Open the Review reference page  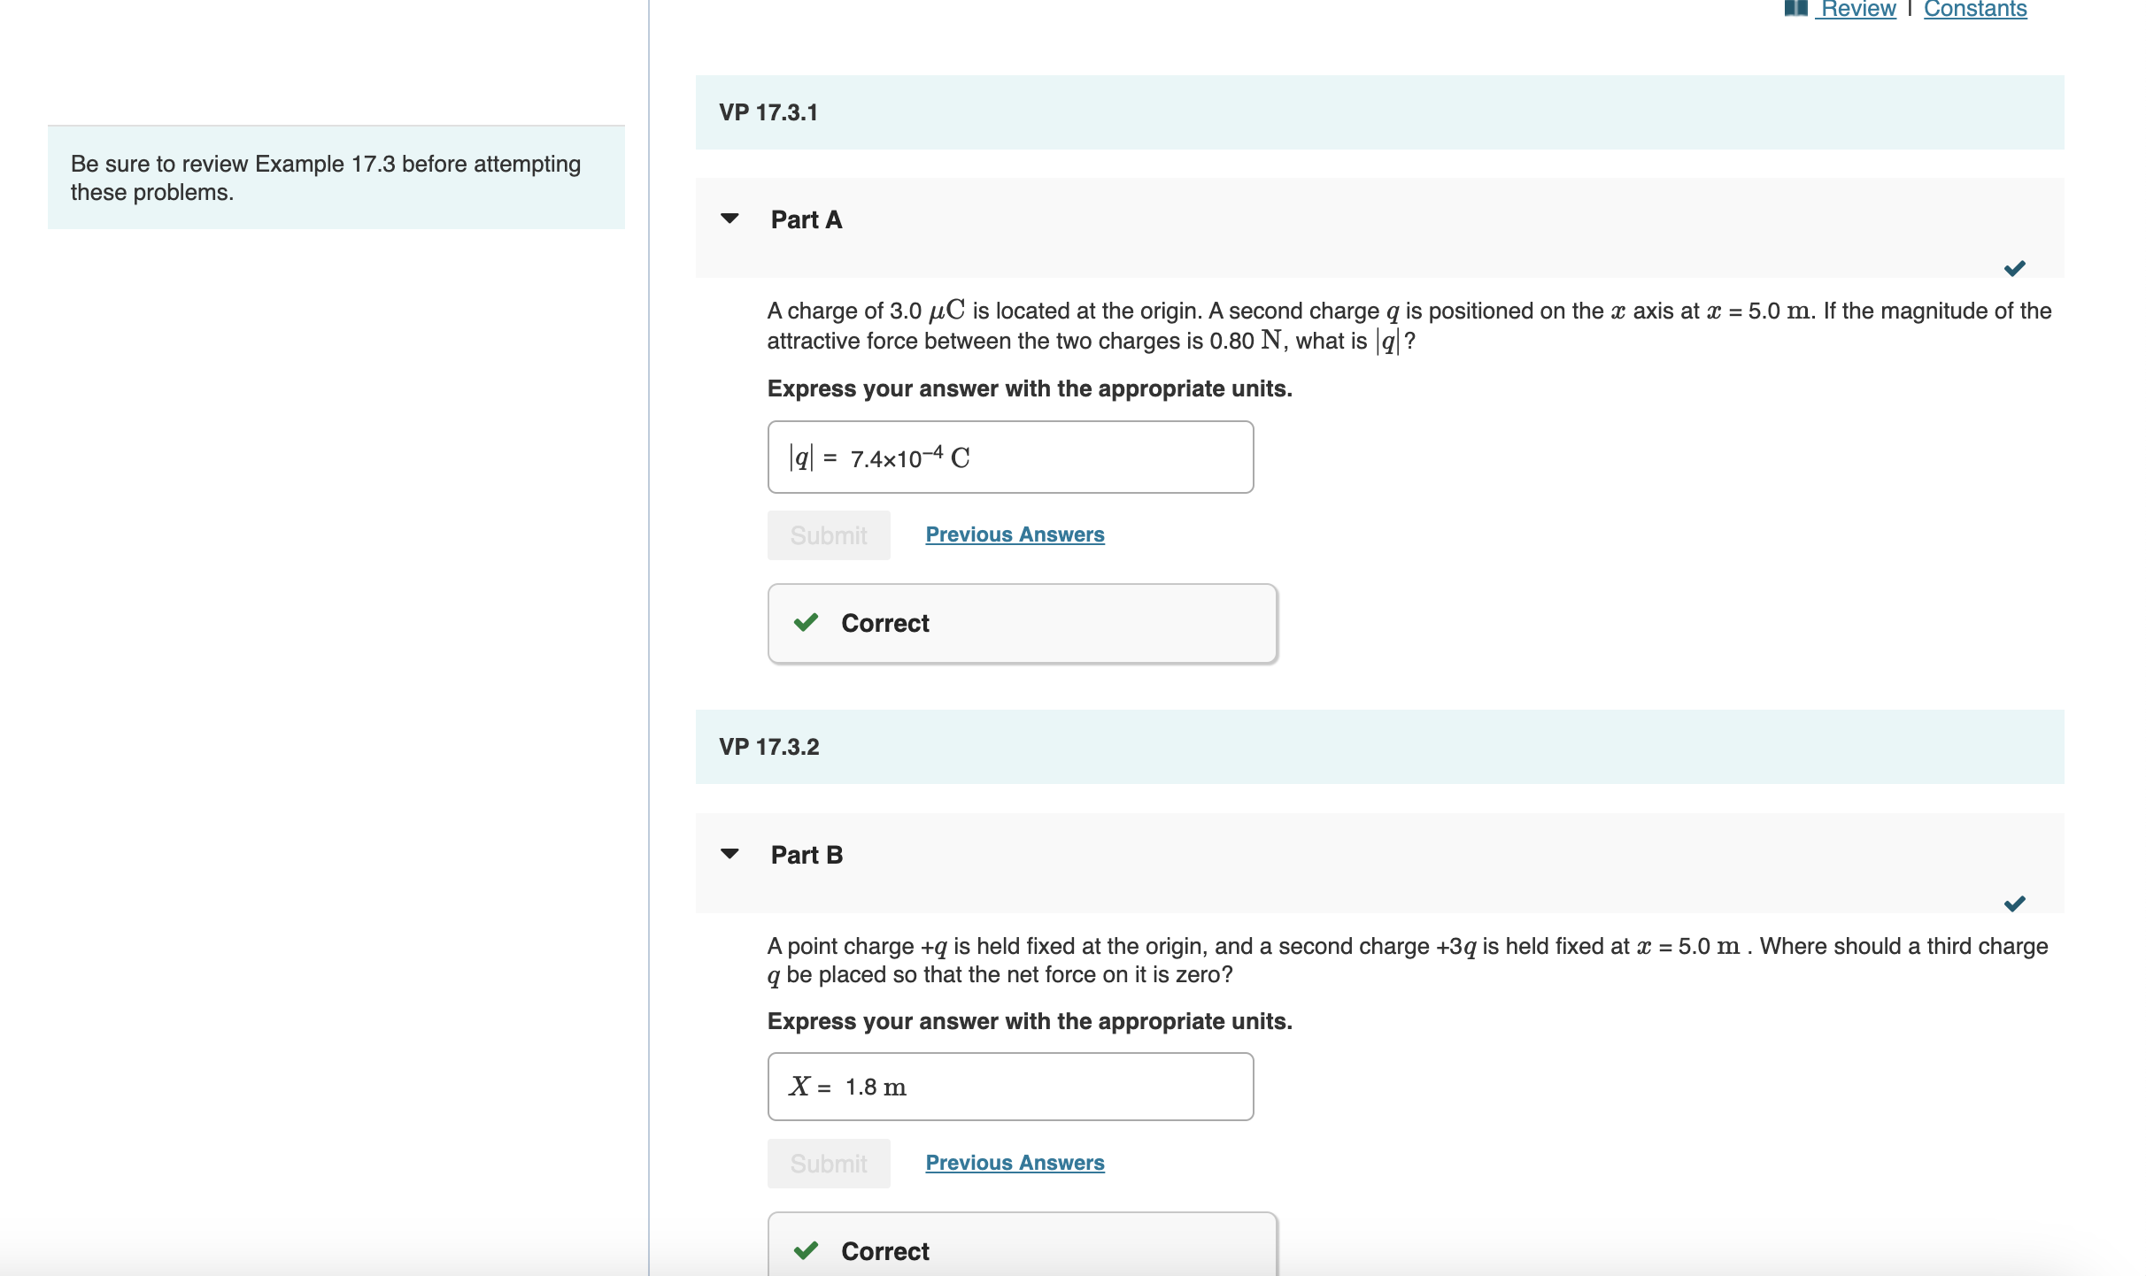pyautogui.click(x=1856, y=7)
